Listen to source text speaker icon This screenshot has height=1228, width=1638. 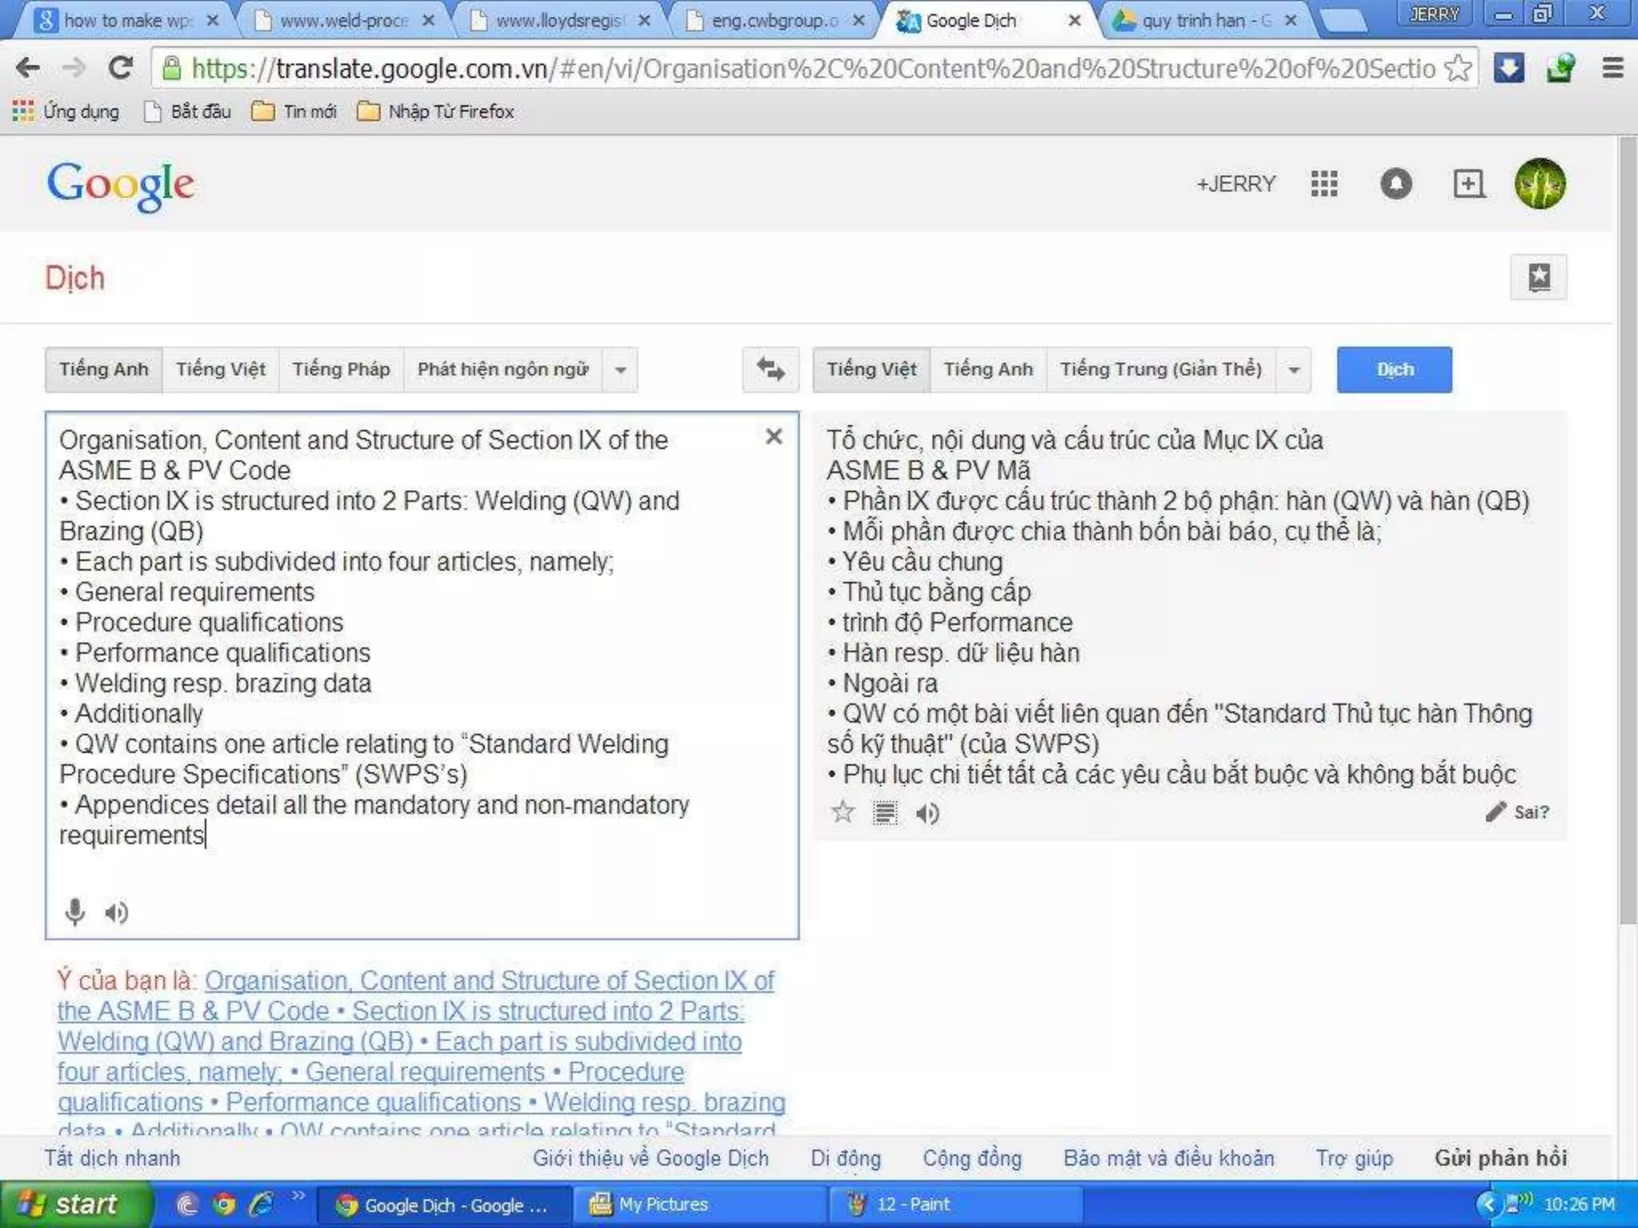coord(117,912)
